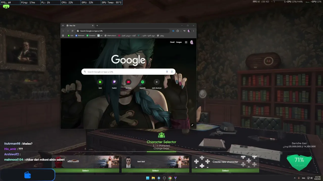Open the زرفیلم bookmark
323x181 pixels.
tap(160, 35)
